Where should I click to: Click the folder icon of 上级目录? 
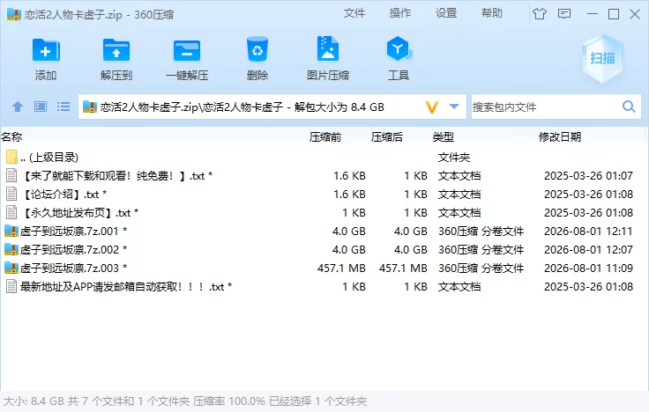11,157
